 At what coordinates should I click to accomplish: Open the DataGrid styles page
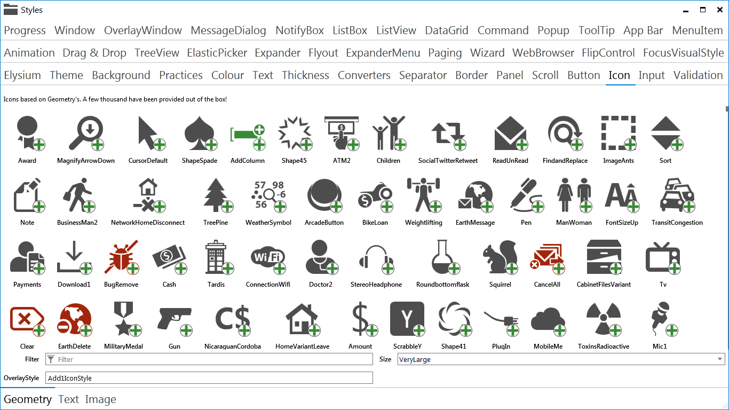pos(446,30)
